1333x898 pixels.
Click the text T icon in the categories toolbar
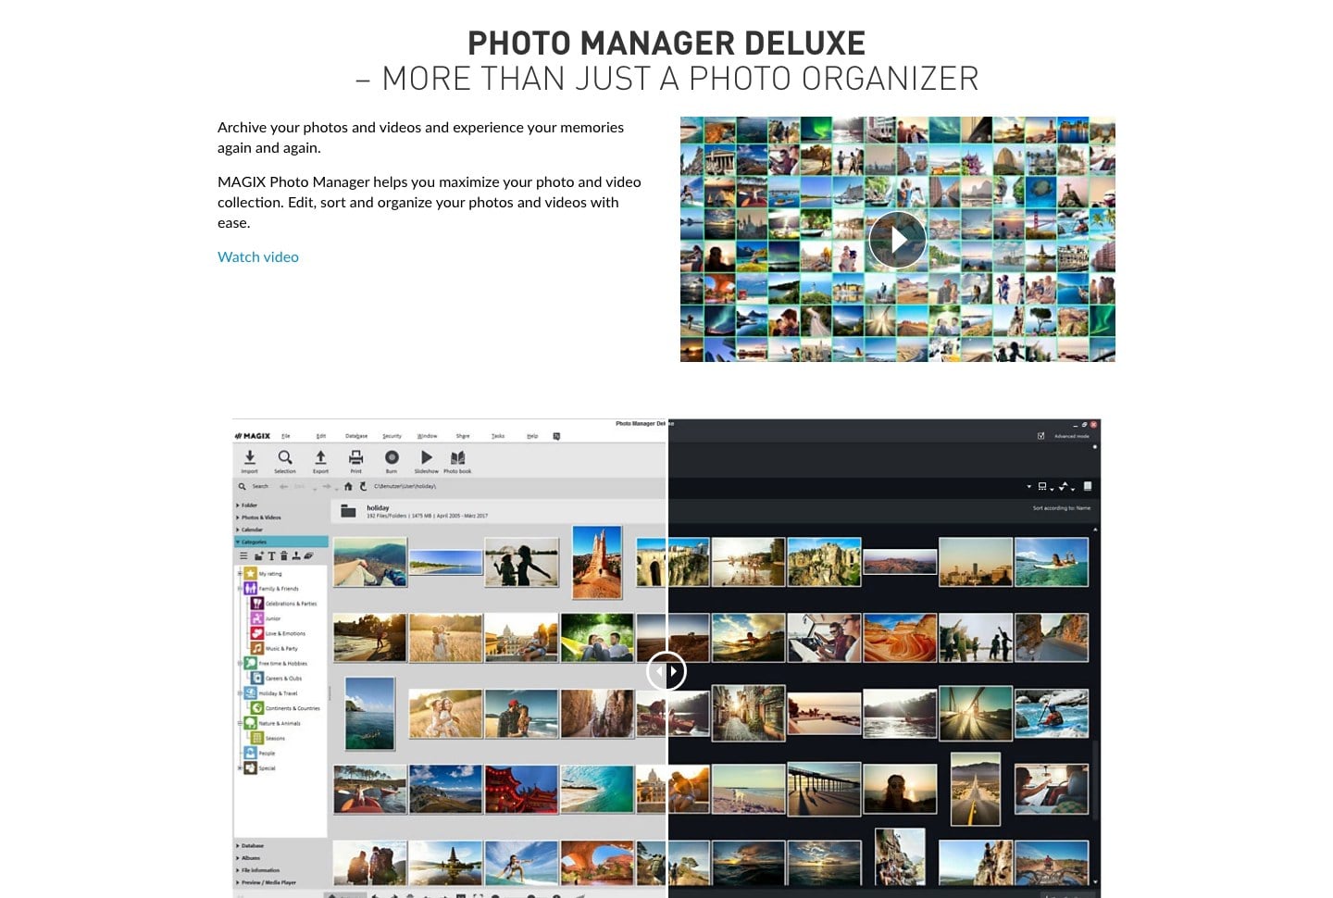pyautogui.click(x=271, y=556)
